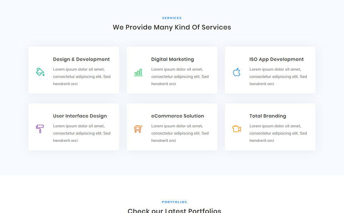Image resolution: width=344 pixels, height=213 pixels.
Task: Click the bar chart icon for Digital Marketing
Action: coord(138,72)
